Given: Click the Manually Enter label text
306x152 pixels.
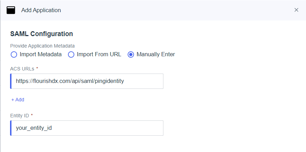Looking at the screenshot, I should (156, 54).
